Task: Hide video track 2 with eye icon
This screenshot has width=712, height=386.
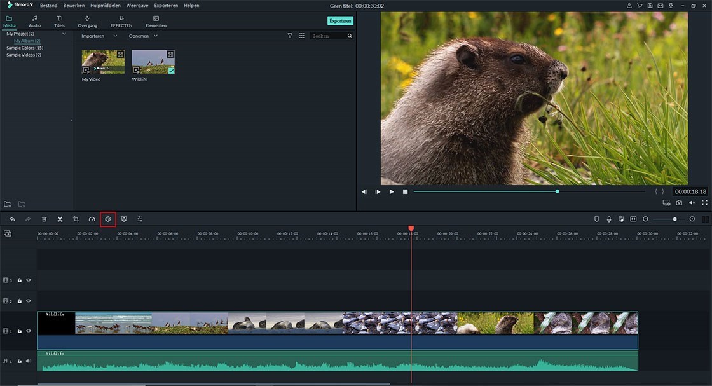Action: (x=29, y=301)
